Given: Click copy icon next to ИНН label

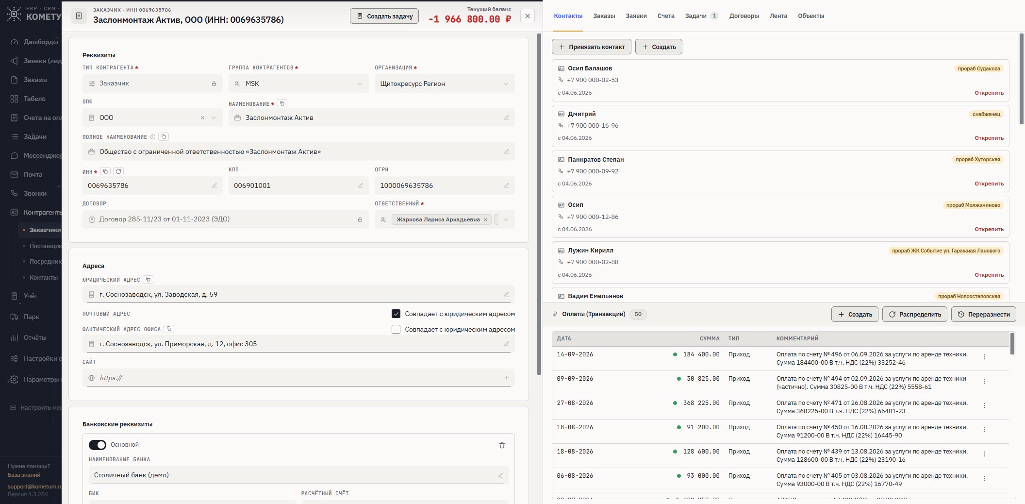Looking at the screenshot, I should tap(105, 171).
